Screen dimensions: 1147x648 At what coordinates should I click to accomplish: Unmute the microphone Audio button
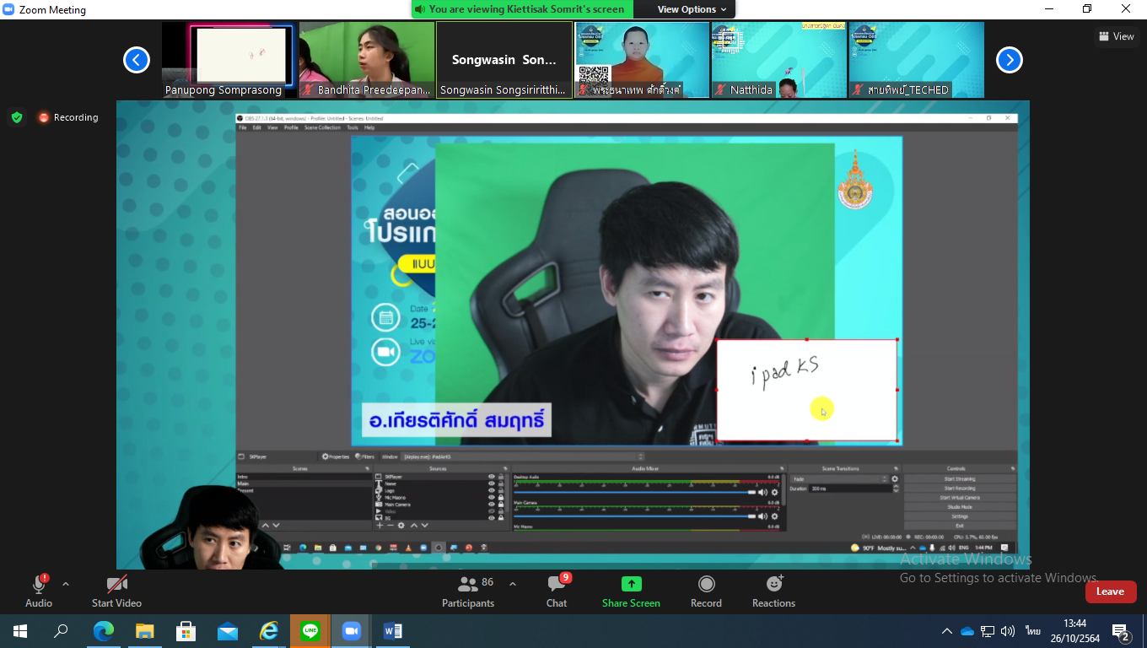39,591
